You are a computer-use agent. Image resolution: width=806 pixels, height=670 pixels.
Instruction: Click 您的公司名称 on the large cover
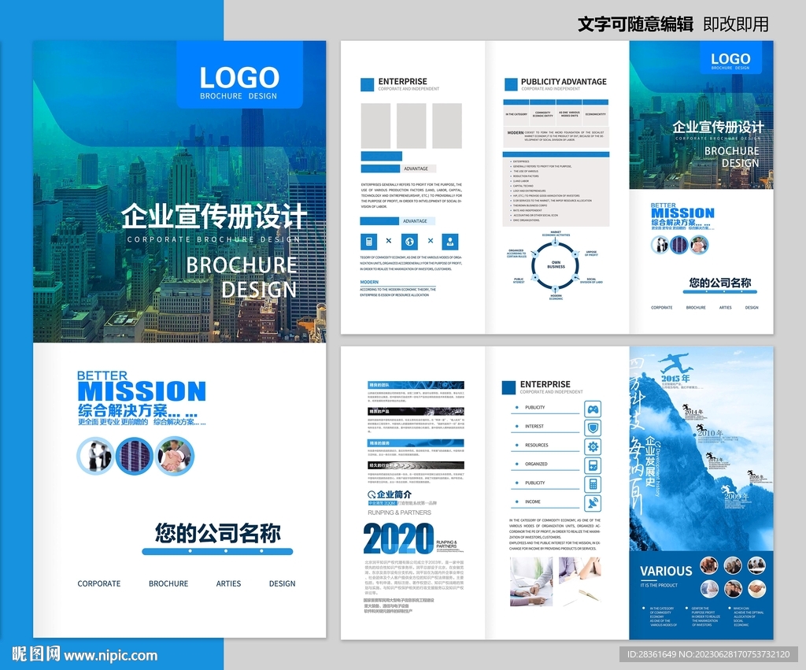point(218,533)
